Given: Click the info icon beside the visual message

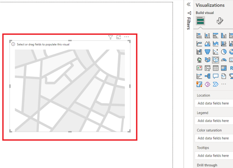Looking at the screenshot, I should click(13, 44).
